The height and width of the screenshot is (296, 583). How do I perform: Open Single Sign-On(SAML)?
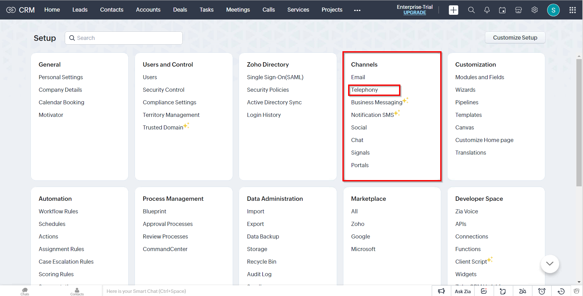click(275, 77)
